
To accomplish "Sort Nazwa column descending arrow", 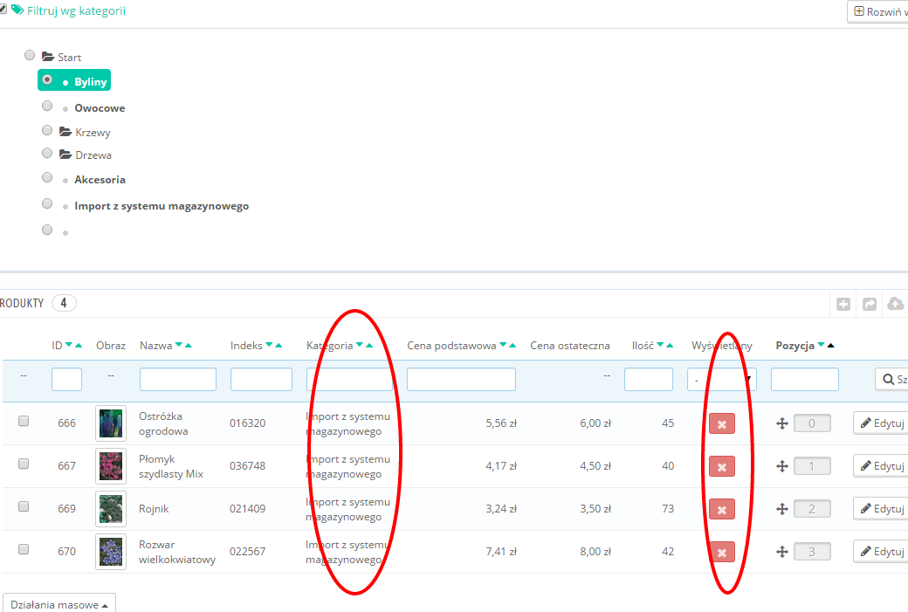I will (178, 345).
